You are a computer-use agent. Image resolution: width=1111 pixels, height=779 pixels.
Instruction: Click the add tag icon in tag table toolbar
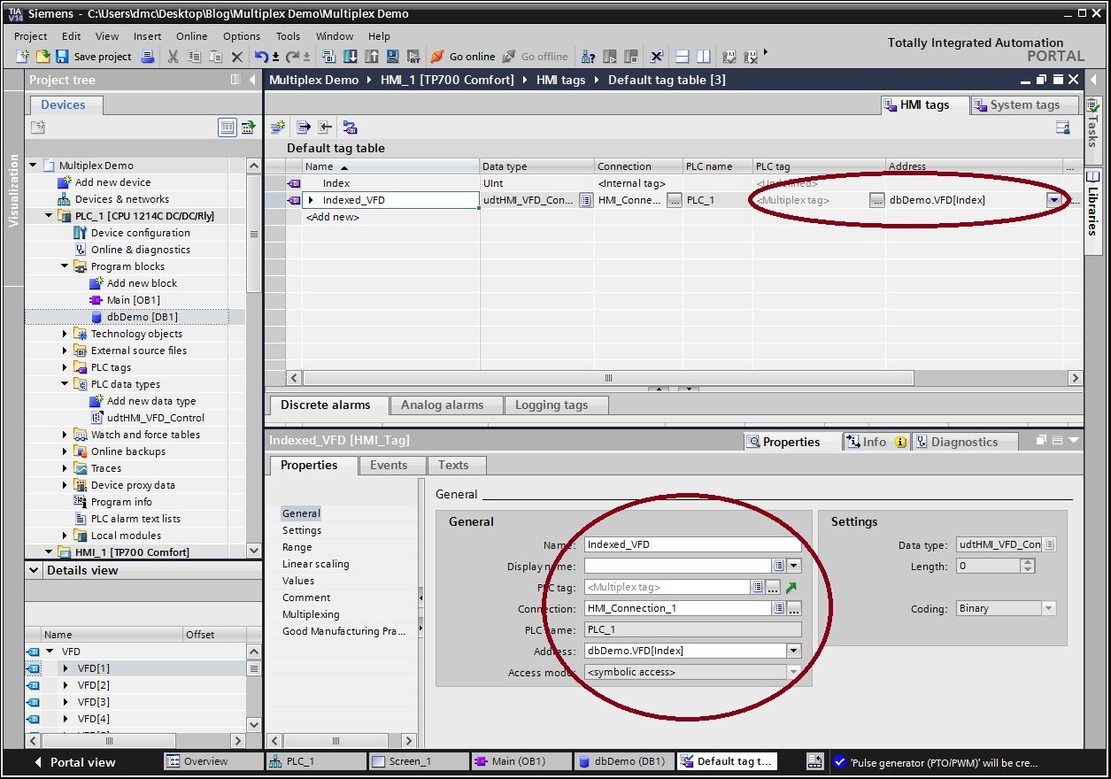coord(278,127)
